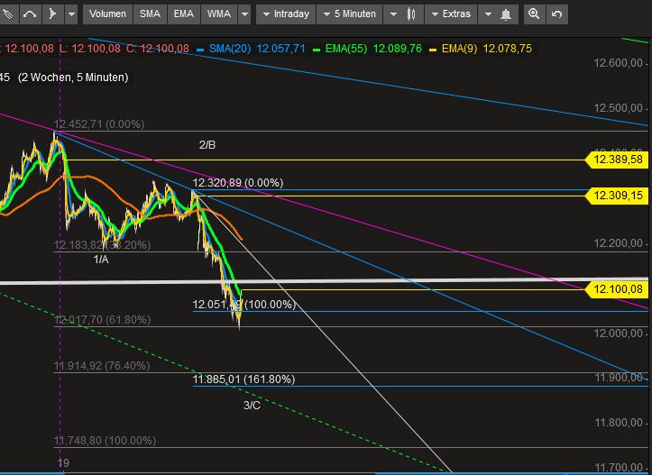Toggle the EMA indicator
Image resolution: width=652 pixels, height=475 pixels.
point(184,14)
